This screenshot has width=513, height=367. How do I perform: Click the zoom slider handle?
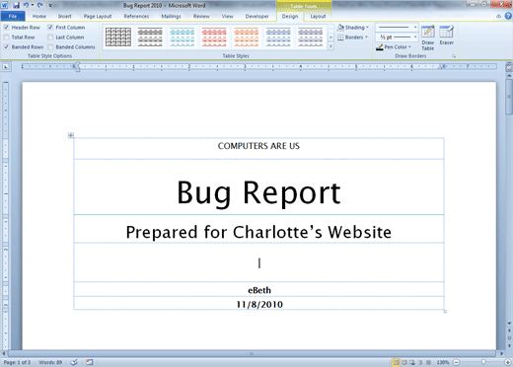pyautogui.click(x=483, y=362)
